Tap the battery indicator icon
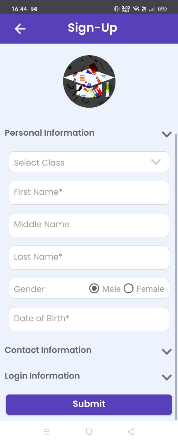 point(162,9)
